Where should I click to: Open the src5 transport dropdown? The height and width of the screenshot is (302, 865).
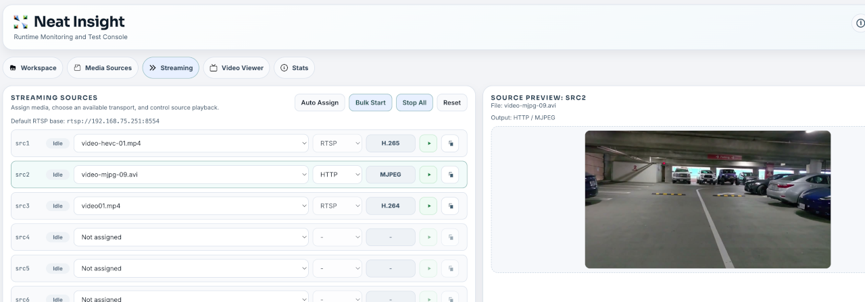click(337, 268)
